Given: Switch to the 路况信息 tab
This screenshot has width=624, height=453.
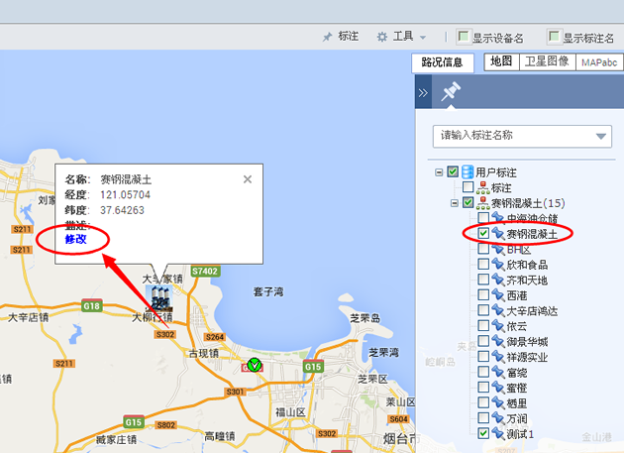Looking at the screenshot, I should point(442,61).
